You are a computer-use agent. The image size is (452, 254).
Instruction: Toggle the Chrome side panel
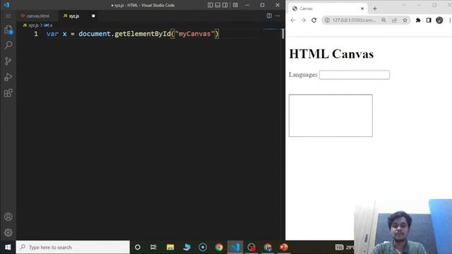(x=429, y=20)
